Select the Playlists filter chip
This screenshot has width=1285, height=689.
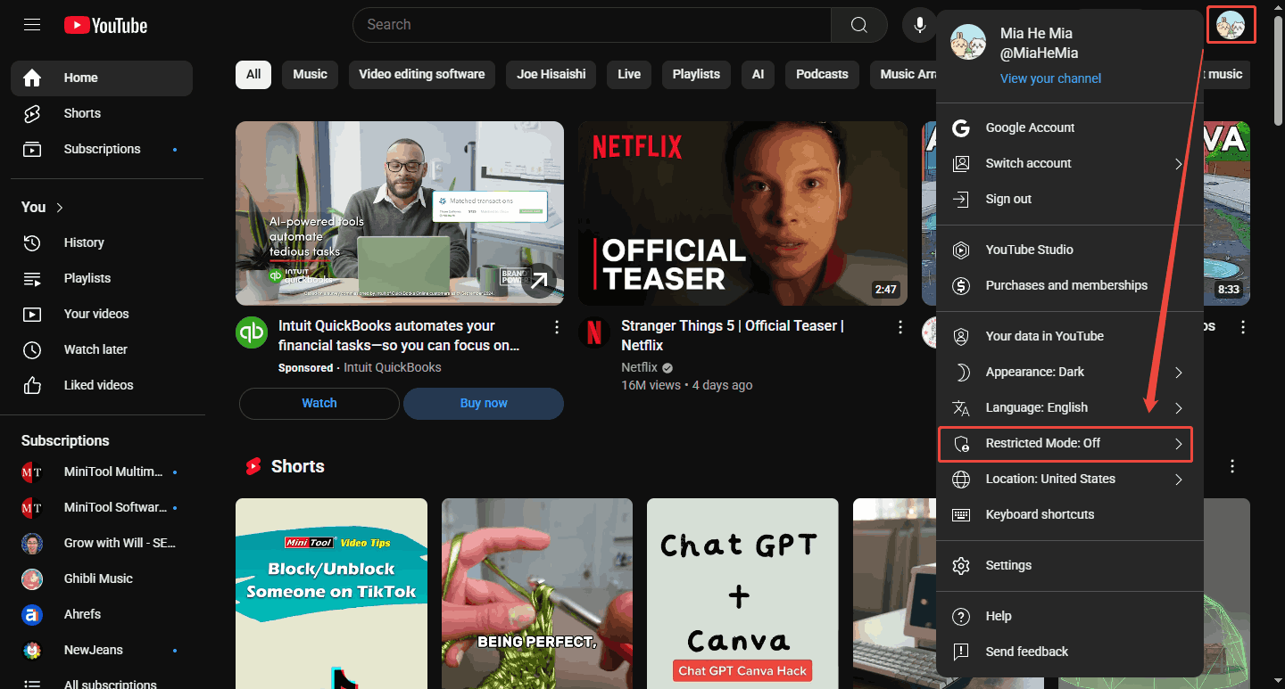click(696, 75)
